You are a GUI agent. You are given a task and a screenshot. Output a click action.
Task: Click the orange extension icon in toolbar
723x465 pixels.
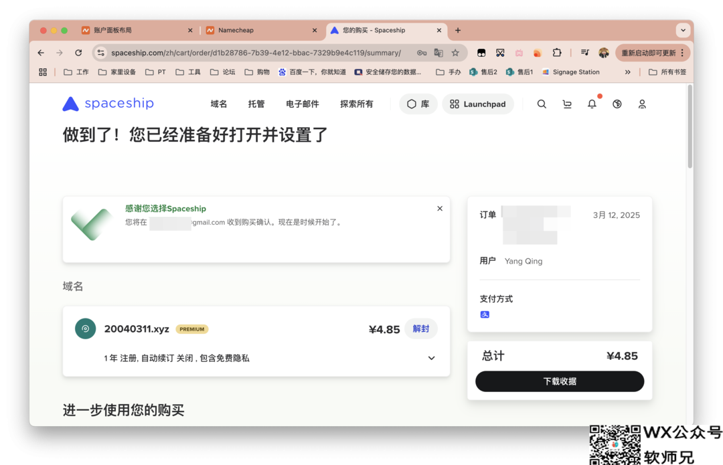[537, 53]
